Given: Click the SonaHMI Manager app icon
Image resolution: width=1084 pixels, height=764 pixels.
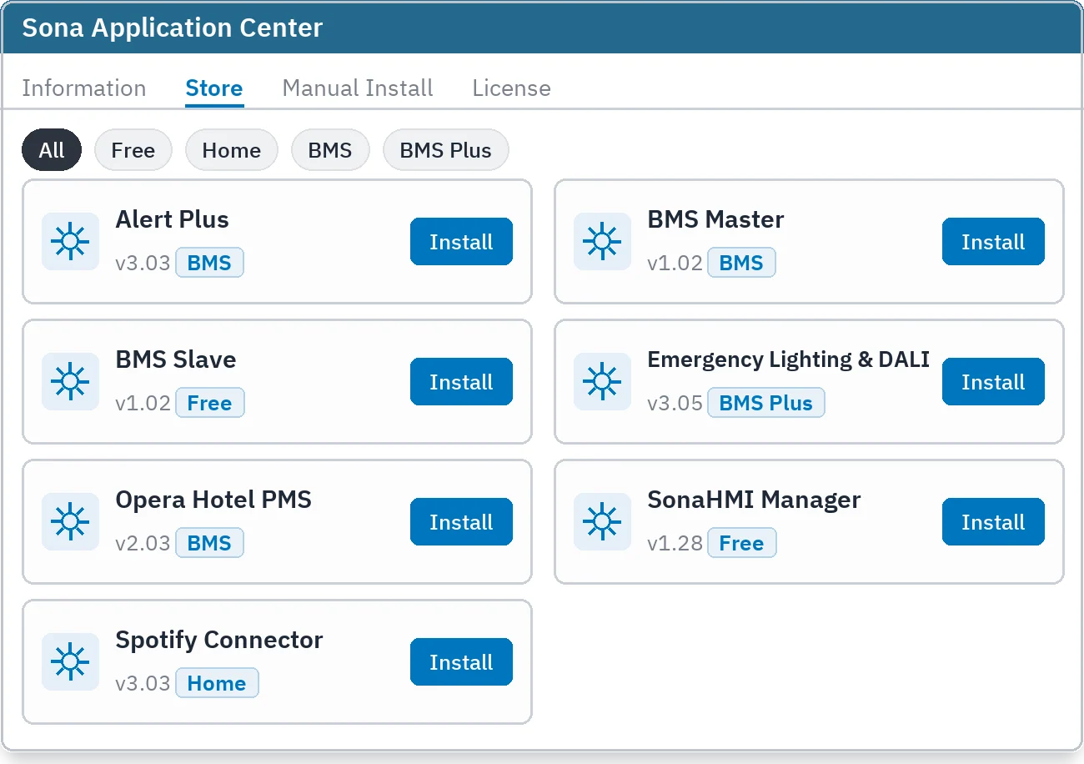Looking at the screenshot, I should click(x=602, y=522).
